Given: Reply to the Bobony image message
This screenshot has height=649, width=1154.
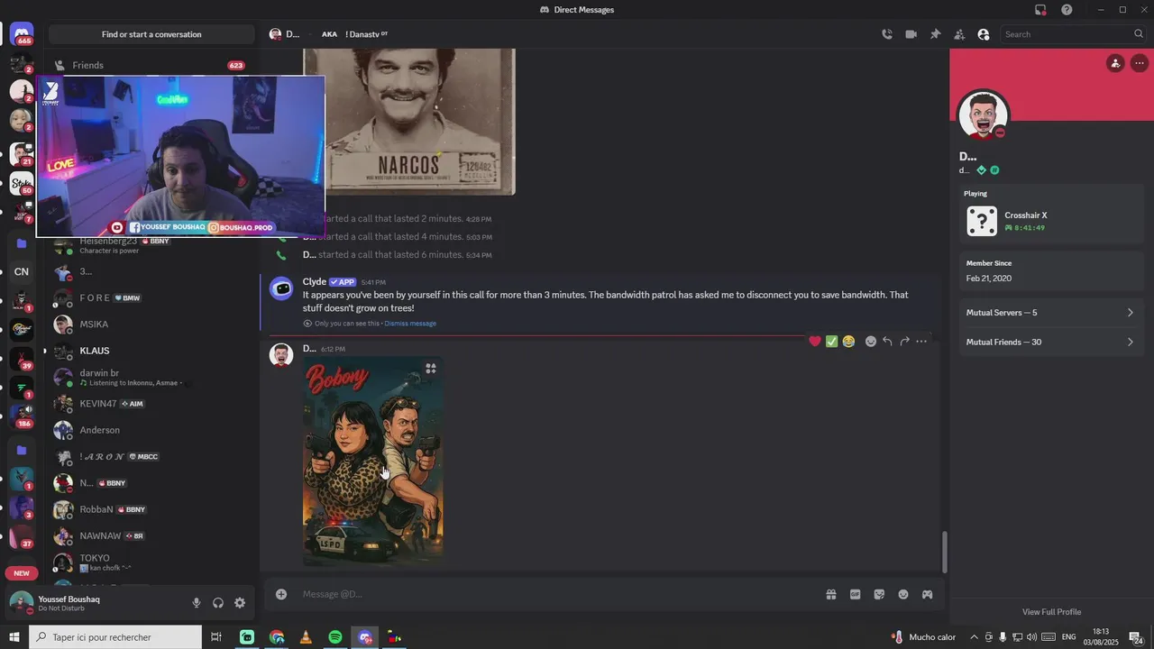Looking at the screenshot, I should click(887, 342).
